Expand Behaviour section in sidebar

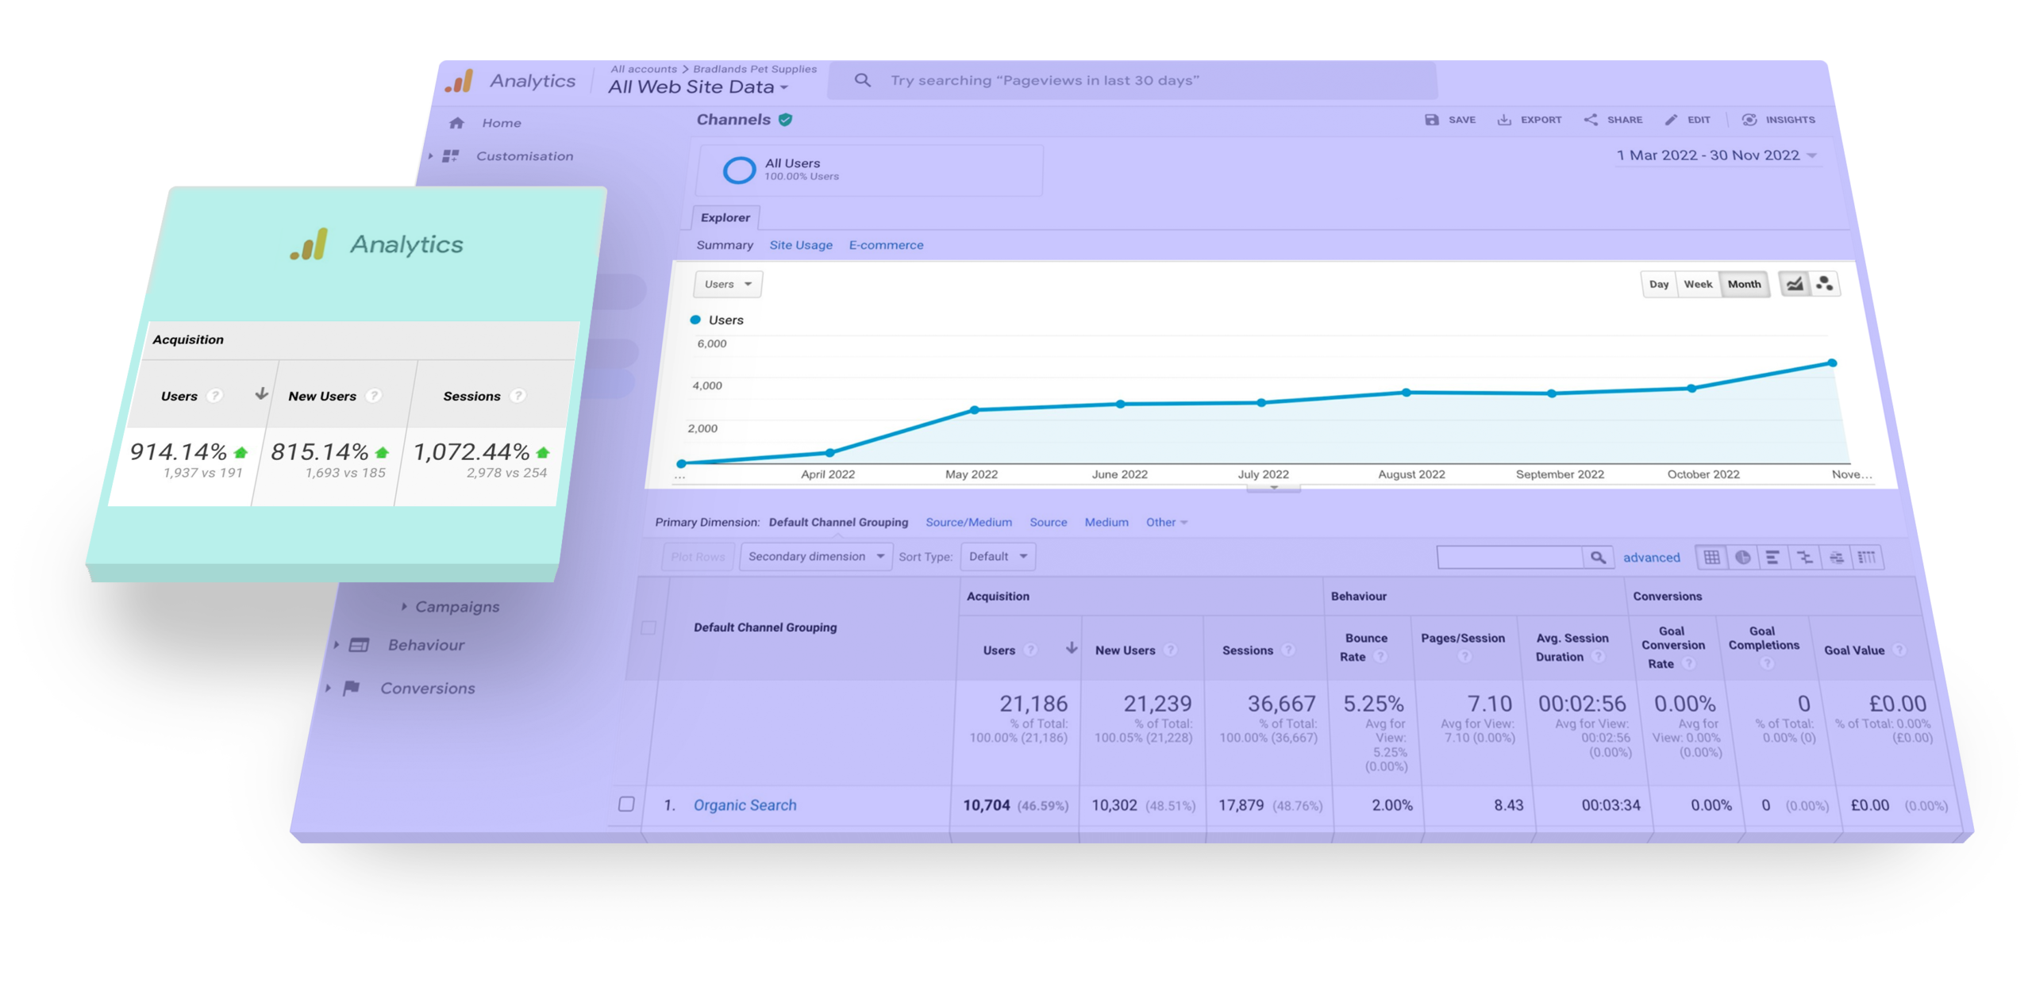pos(336,645)
